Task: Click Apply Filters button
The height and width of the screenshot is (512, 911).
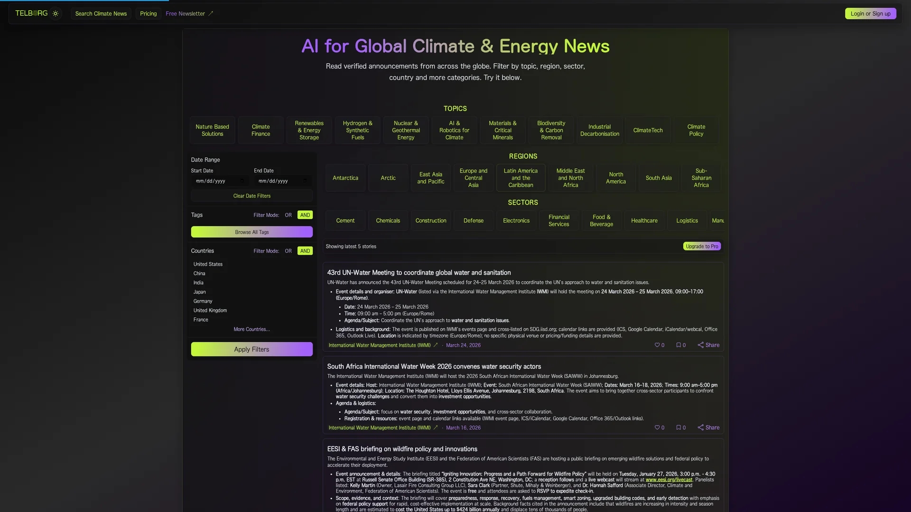Action: [x=252, y=349]
